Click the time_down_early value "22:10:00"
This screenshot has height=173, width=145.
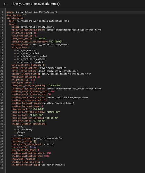pos(40,39)
